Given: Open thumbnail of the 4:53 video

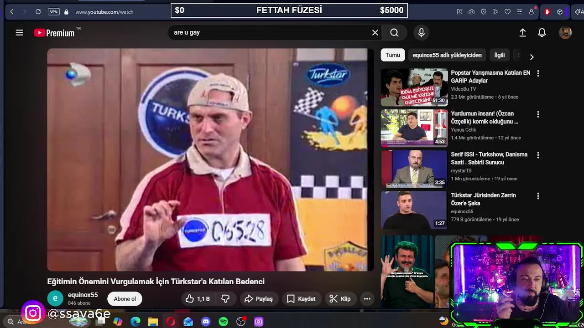Looking at the screenshot, I should [x=414, y=128].
